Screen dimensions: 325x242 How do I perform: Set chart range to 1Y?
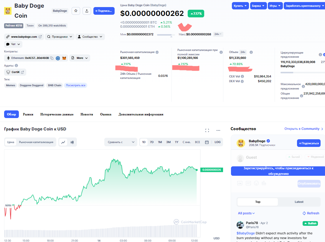pos(176,142)
